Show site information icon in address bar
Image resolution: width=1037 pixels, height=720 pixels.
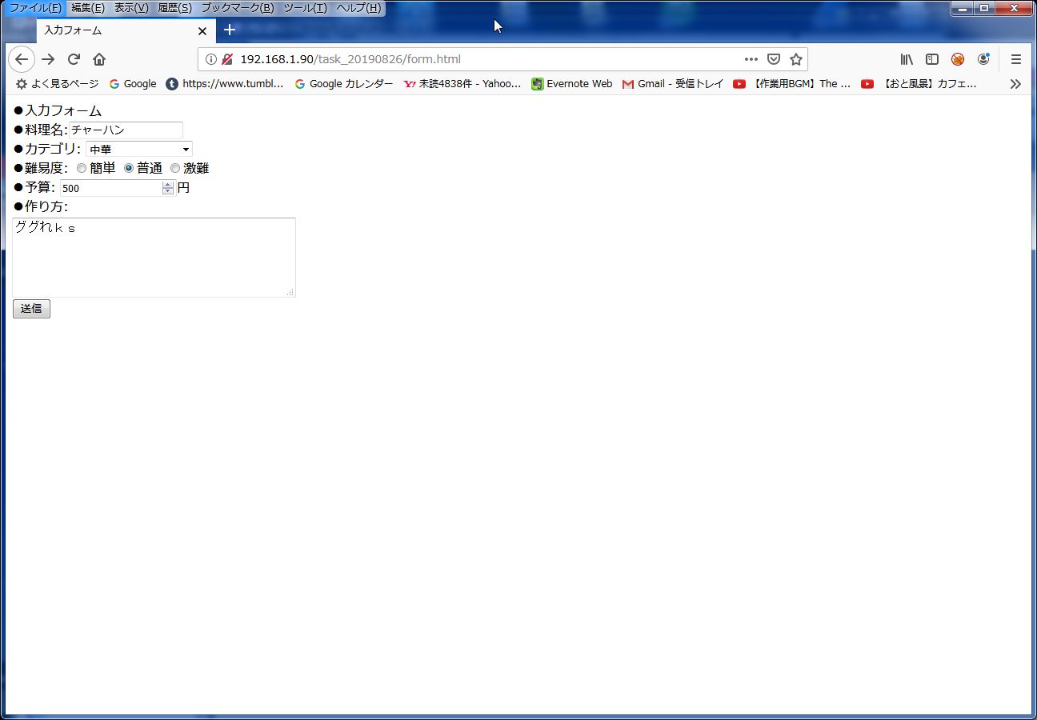pyautogui.click(x=211, y=59)
